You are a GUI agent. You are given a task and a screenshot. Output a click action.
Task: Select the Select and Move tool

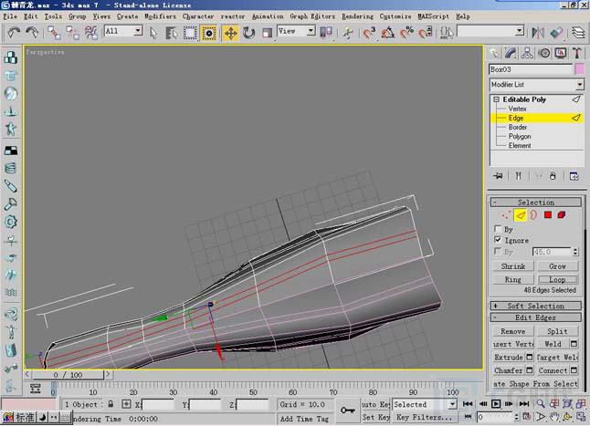(231, 33)
